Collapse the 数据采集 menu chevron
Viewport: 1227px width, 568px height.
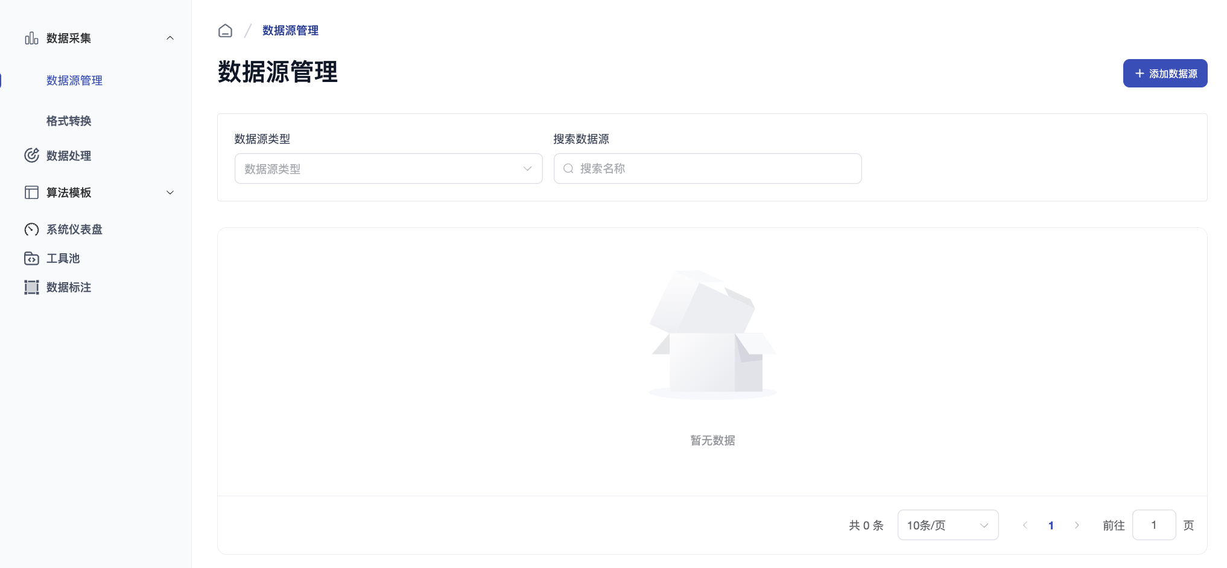[170, 38]
